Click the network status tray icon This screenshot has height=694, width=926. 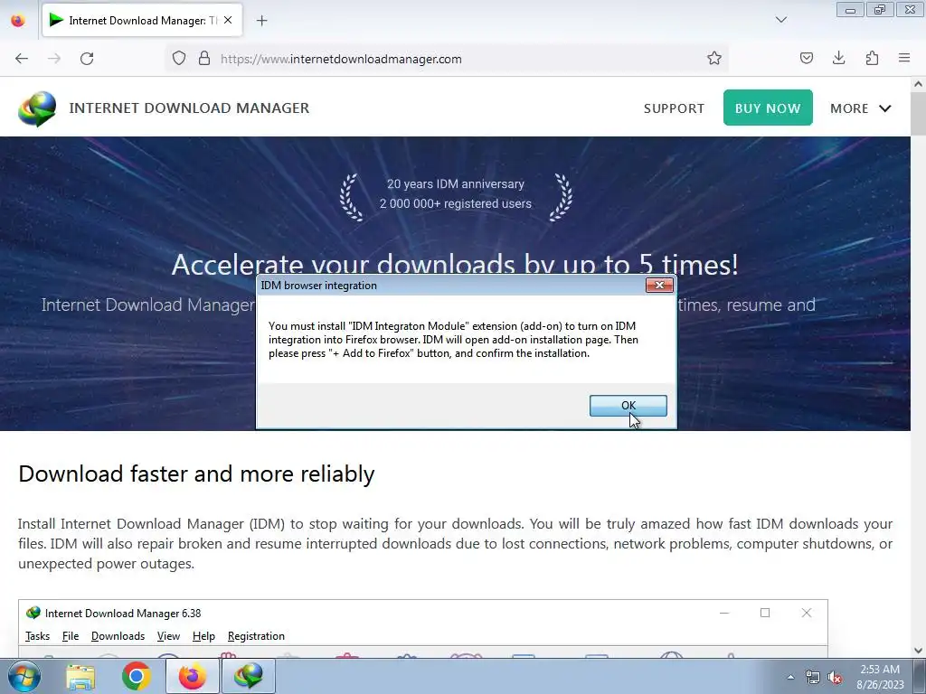click(x=813, y=677)
